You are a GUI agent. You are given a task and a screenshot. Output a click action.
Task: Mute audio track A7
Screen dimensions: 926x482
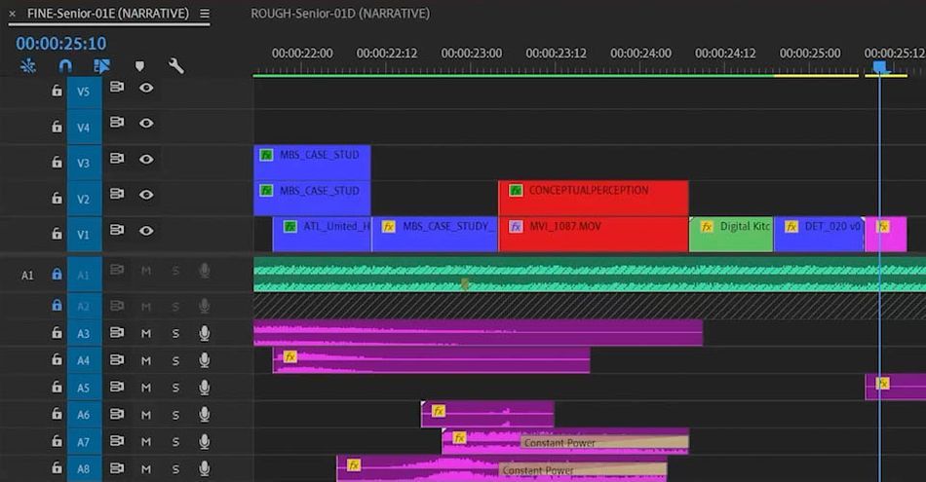(x=146, y=441)
